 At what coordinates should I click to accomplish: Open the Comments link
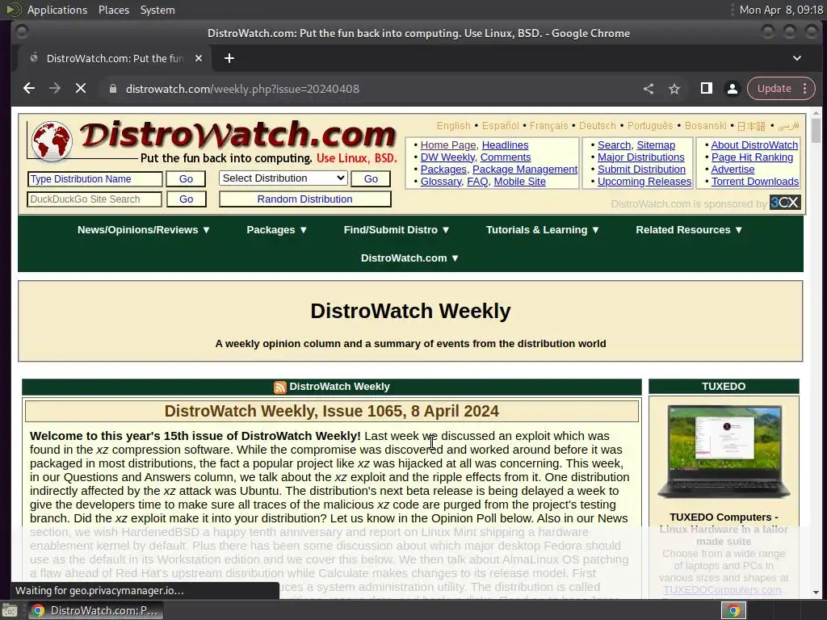click(506, 157)
